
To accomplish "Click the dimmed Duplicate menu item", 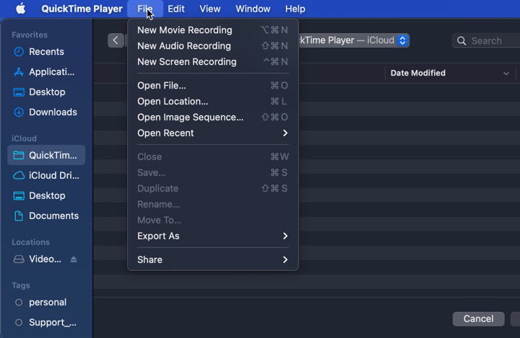I will 213,189.
